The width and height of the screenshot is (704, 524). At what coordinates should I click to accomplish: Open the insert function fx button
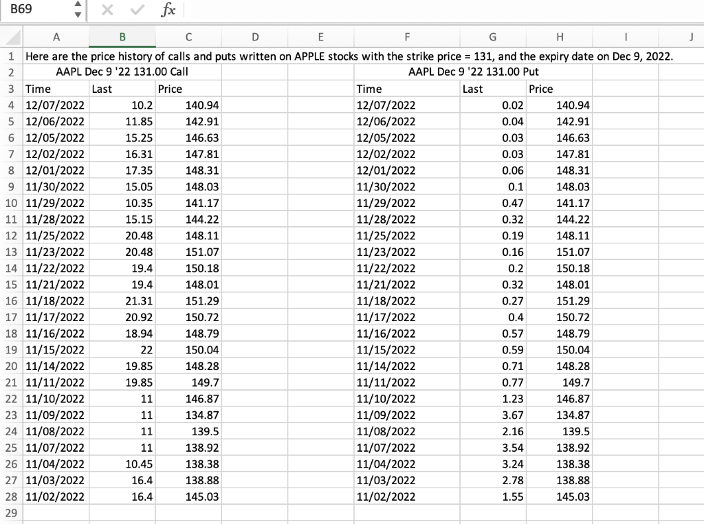point(168,10)
